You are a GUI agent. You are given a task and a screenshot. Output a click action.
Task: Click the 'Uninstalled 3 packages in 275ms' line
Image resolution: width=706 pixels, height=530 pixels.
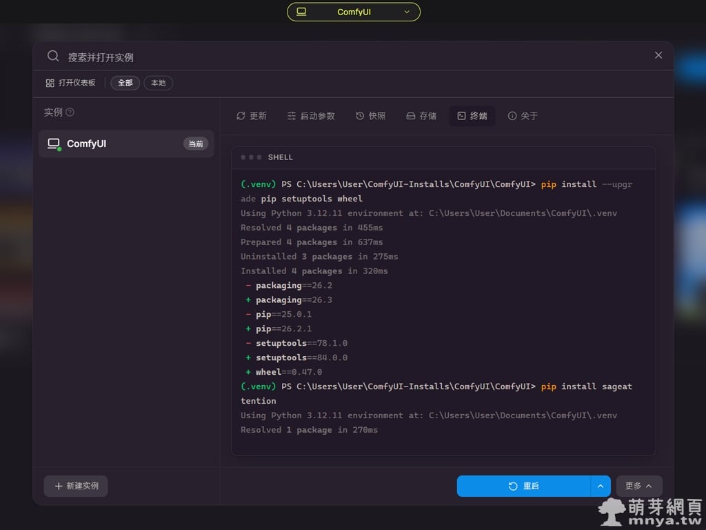[x=319, y=257]
